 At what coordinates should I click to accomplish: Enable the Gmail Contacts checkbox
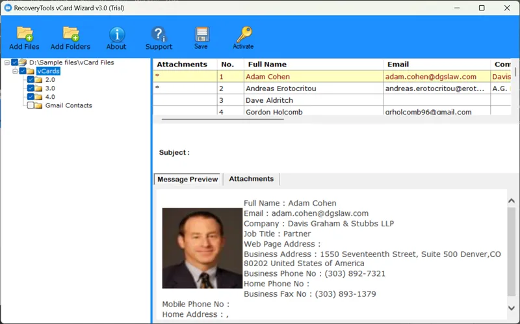coord(31,105)
